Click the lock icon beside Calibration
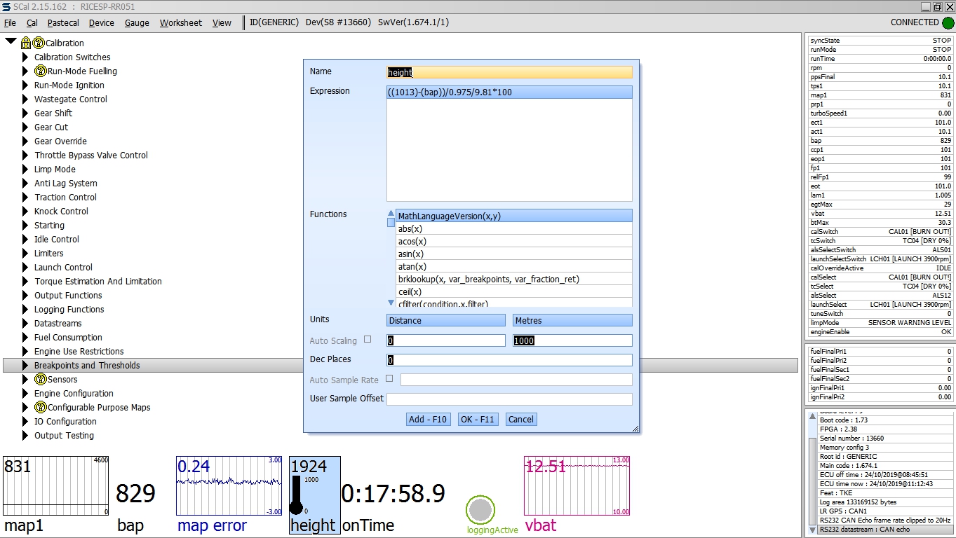 tap(26, 43)
